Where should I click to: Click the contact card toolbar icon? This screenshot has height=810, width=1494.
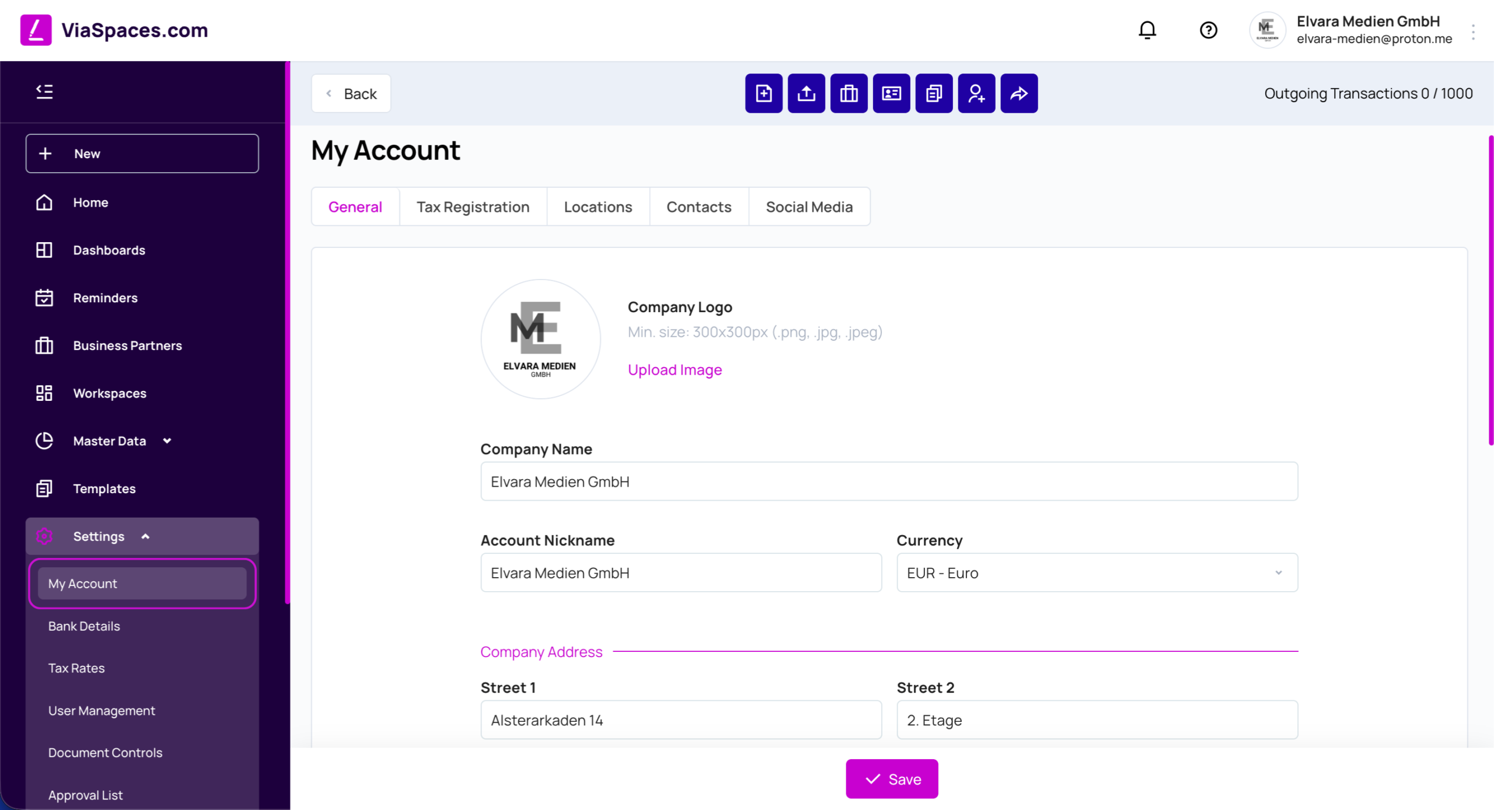892,93
